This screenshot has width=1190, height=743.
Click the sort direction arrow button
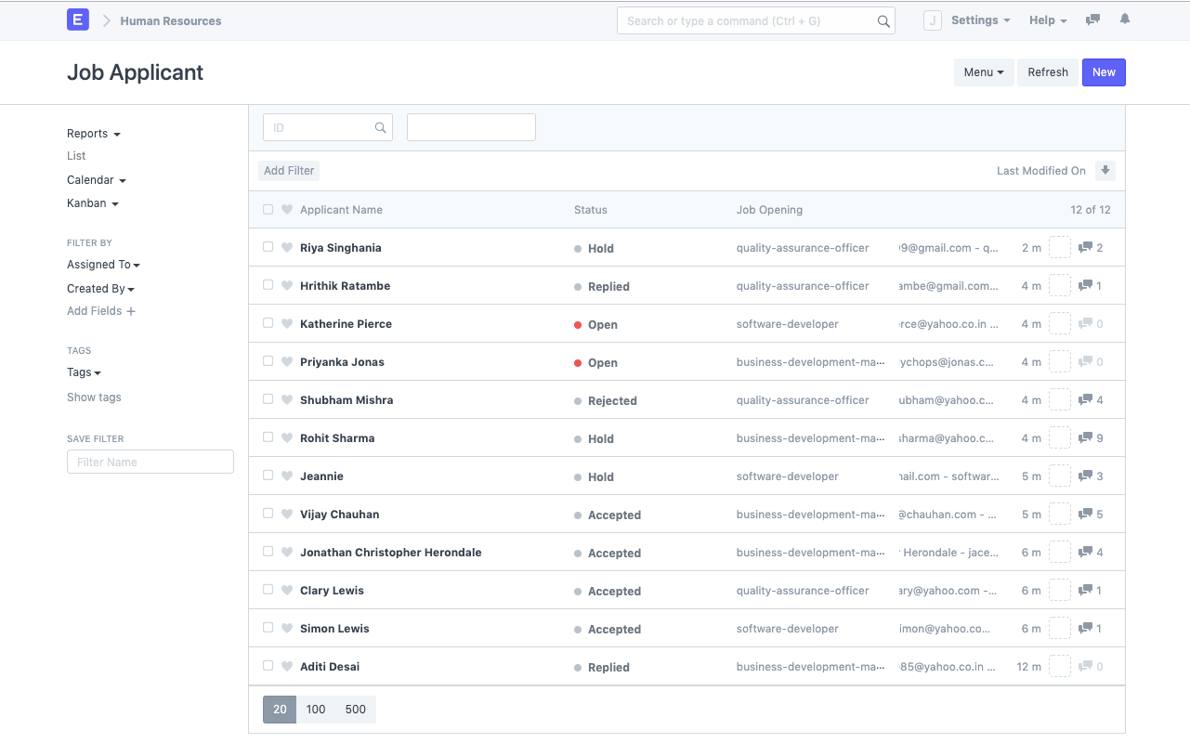click(1105, 170)
